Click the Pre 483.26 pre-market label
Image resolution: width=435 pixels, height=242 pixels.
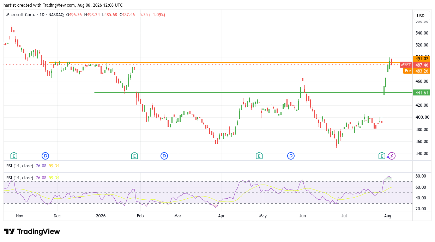click(417, 71)
